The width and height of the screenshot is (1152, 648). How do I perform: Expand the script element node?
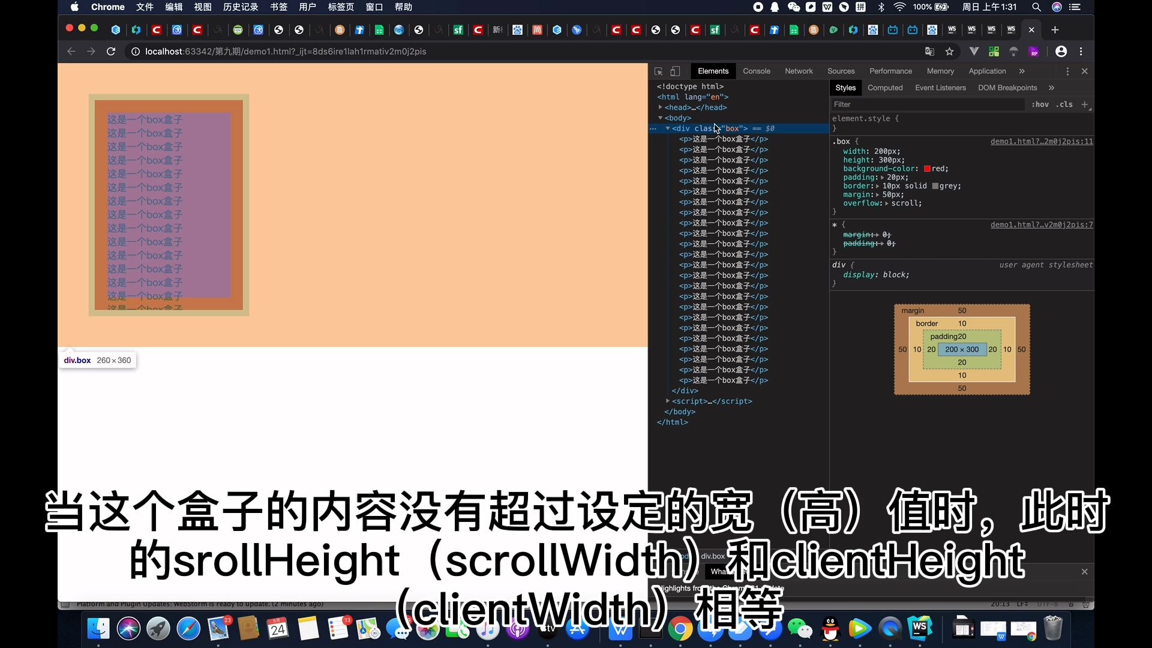click(667, 401)
